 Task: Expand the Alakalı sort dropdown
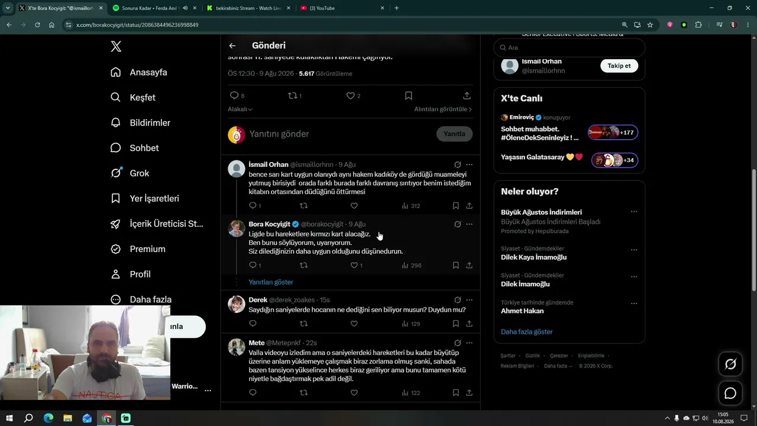tap(240, 109)
